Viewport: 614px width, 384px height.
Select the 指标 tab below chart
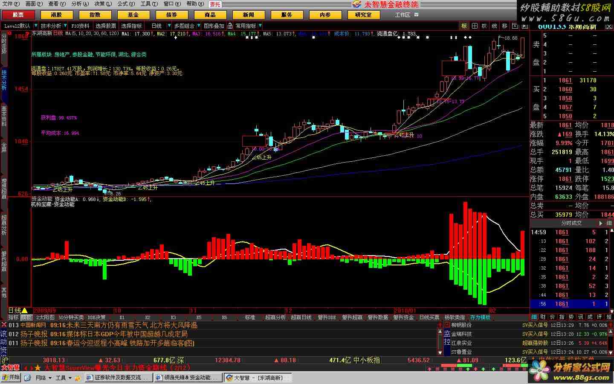point(13,317)
